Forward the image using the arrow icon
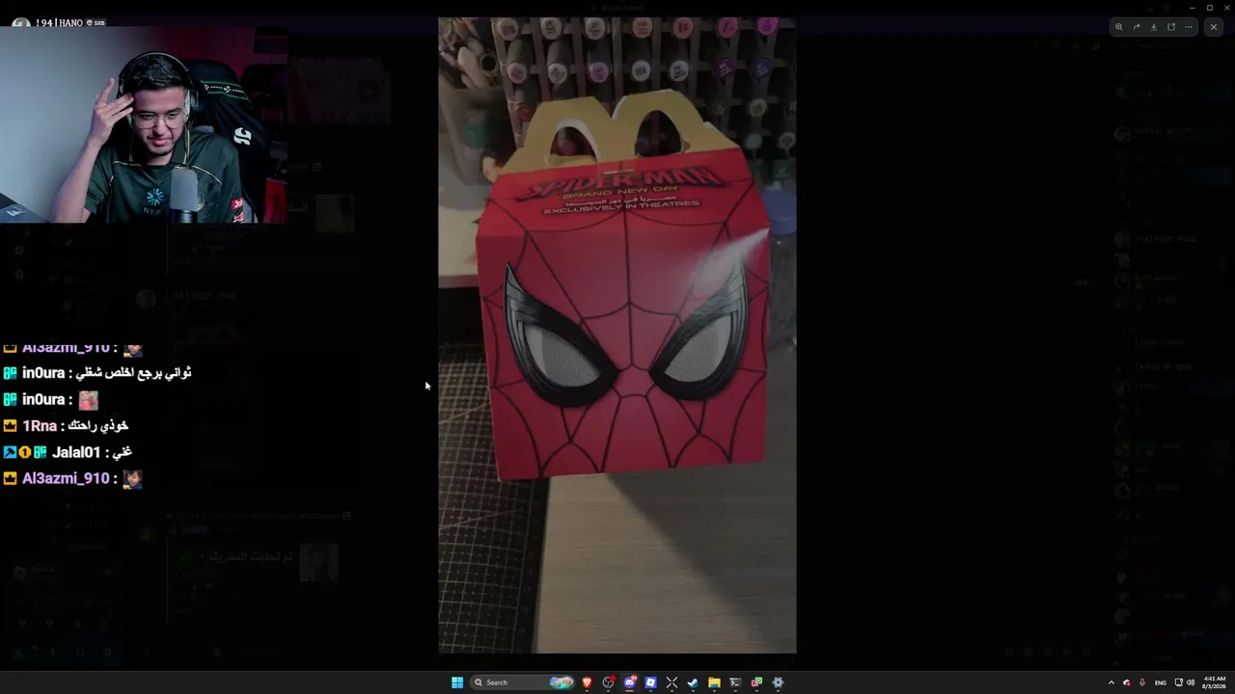Image resolution: width=1235 pixels, height=694 pixels. 1136,27
